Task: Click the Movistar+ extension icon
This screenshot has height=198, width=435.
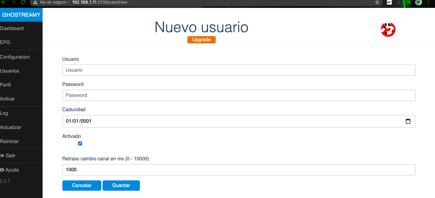Action: (389, 2)
